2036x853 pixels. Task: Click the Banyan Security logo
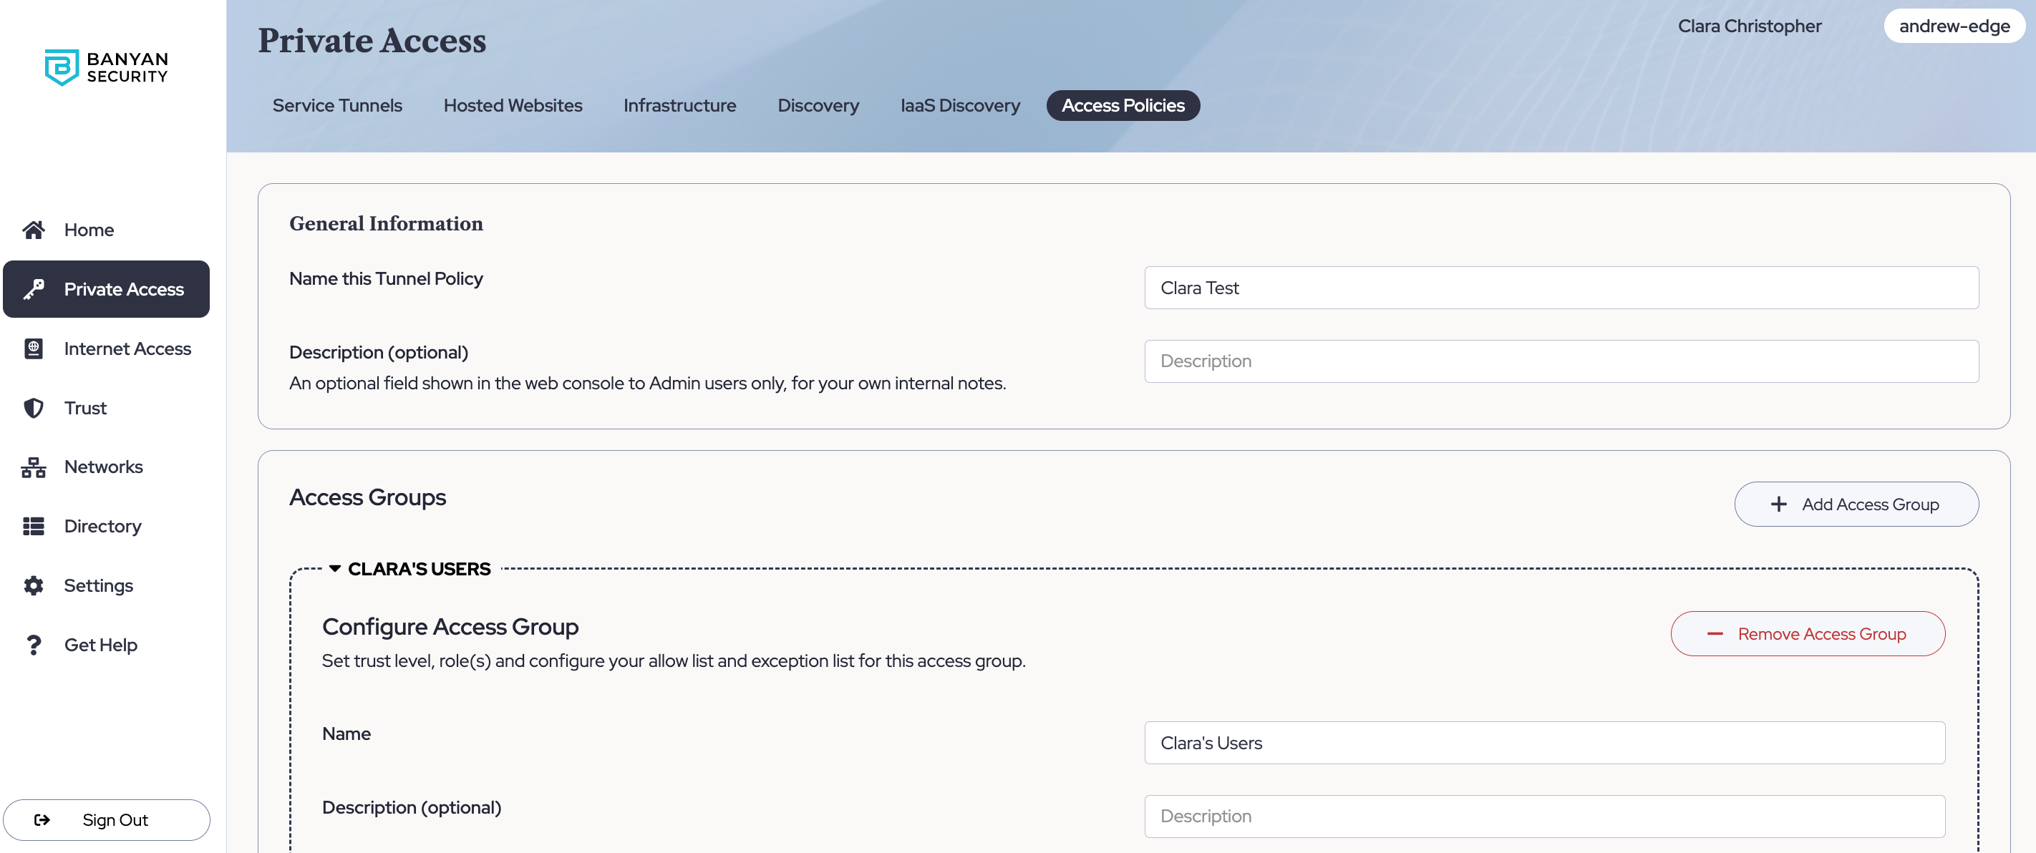pyautogui.click(x=106, y=67)
